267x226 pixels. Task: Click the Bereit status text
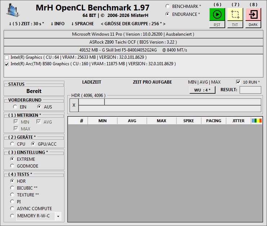tap(34, 91)
